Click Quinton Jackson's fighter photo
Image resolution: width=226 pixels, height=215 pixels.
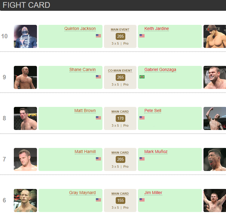pyautogui.click(x=25, y=36)
